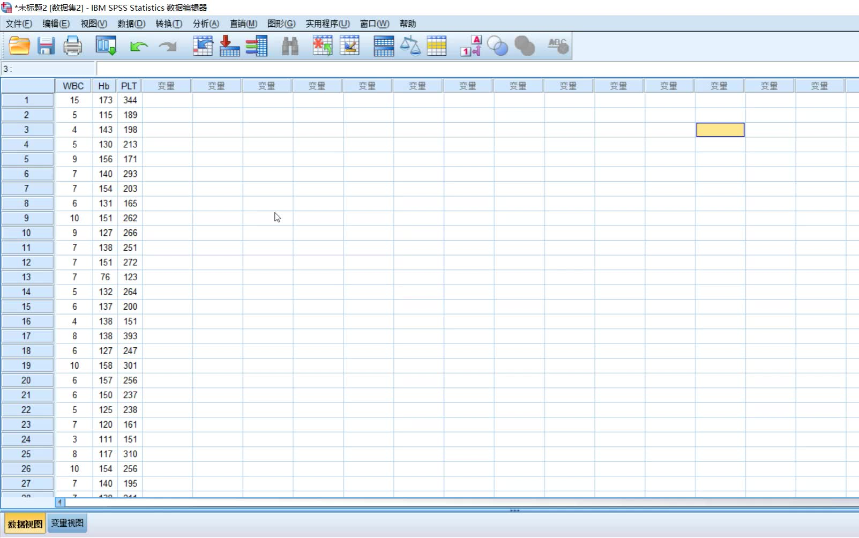
Task: Click the PLT cell with value 344
Action: pyautogui.click(x=129, y=100)
